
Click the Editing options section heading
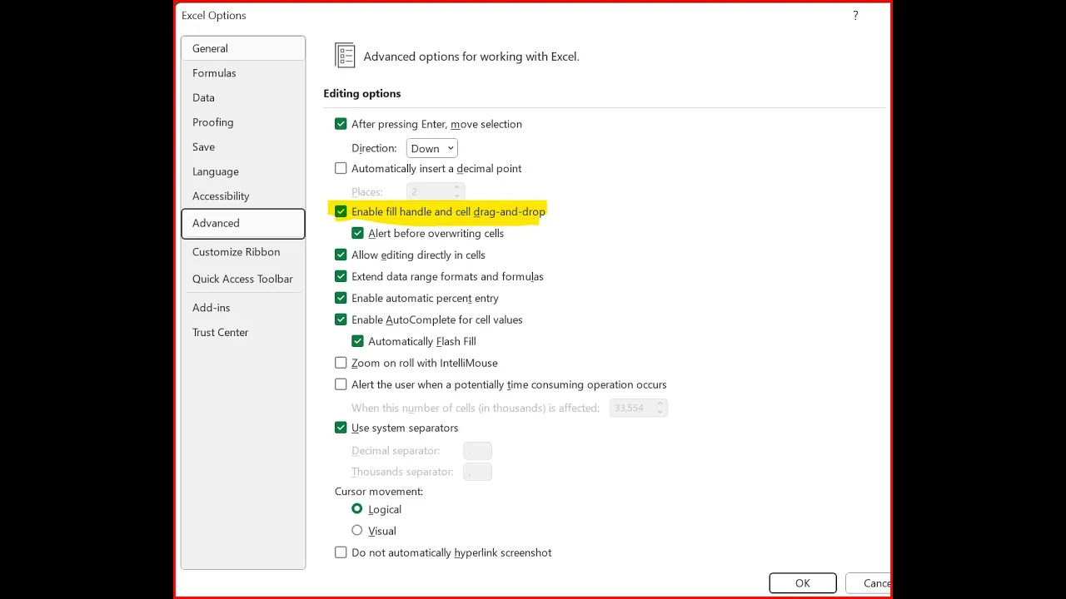[x=362, y=93]
